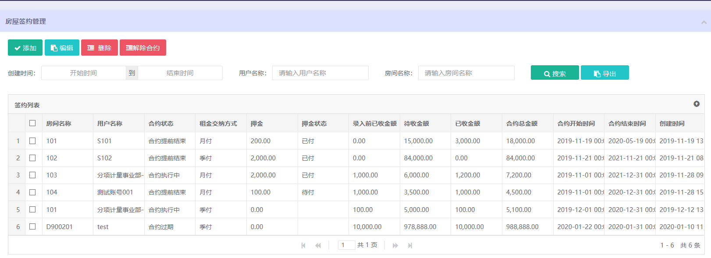Click the 编辑 (Edit) button
Viewport: 711px width, 258px height.
tap(62, 48)
